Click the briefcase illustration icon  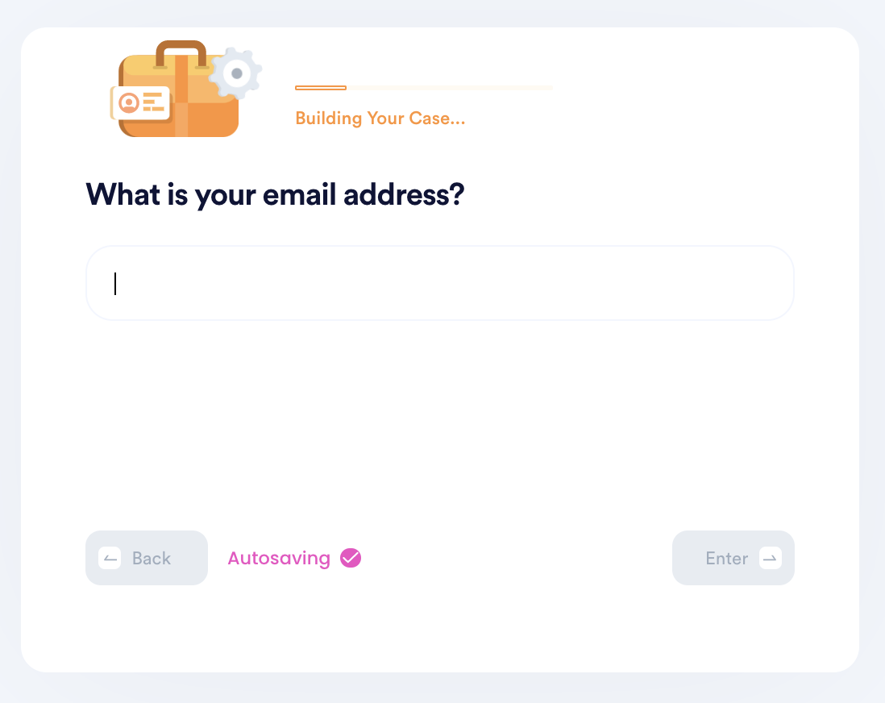pyautogui.click(x=185, y=89)
